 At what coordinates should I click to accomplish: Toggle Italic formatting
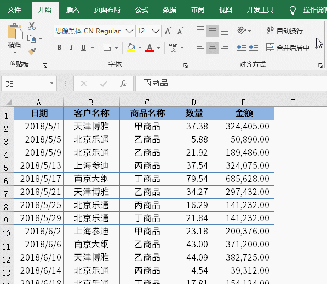click(x=71, y=48)
